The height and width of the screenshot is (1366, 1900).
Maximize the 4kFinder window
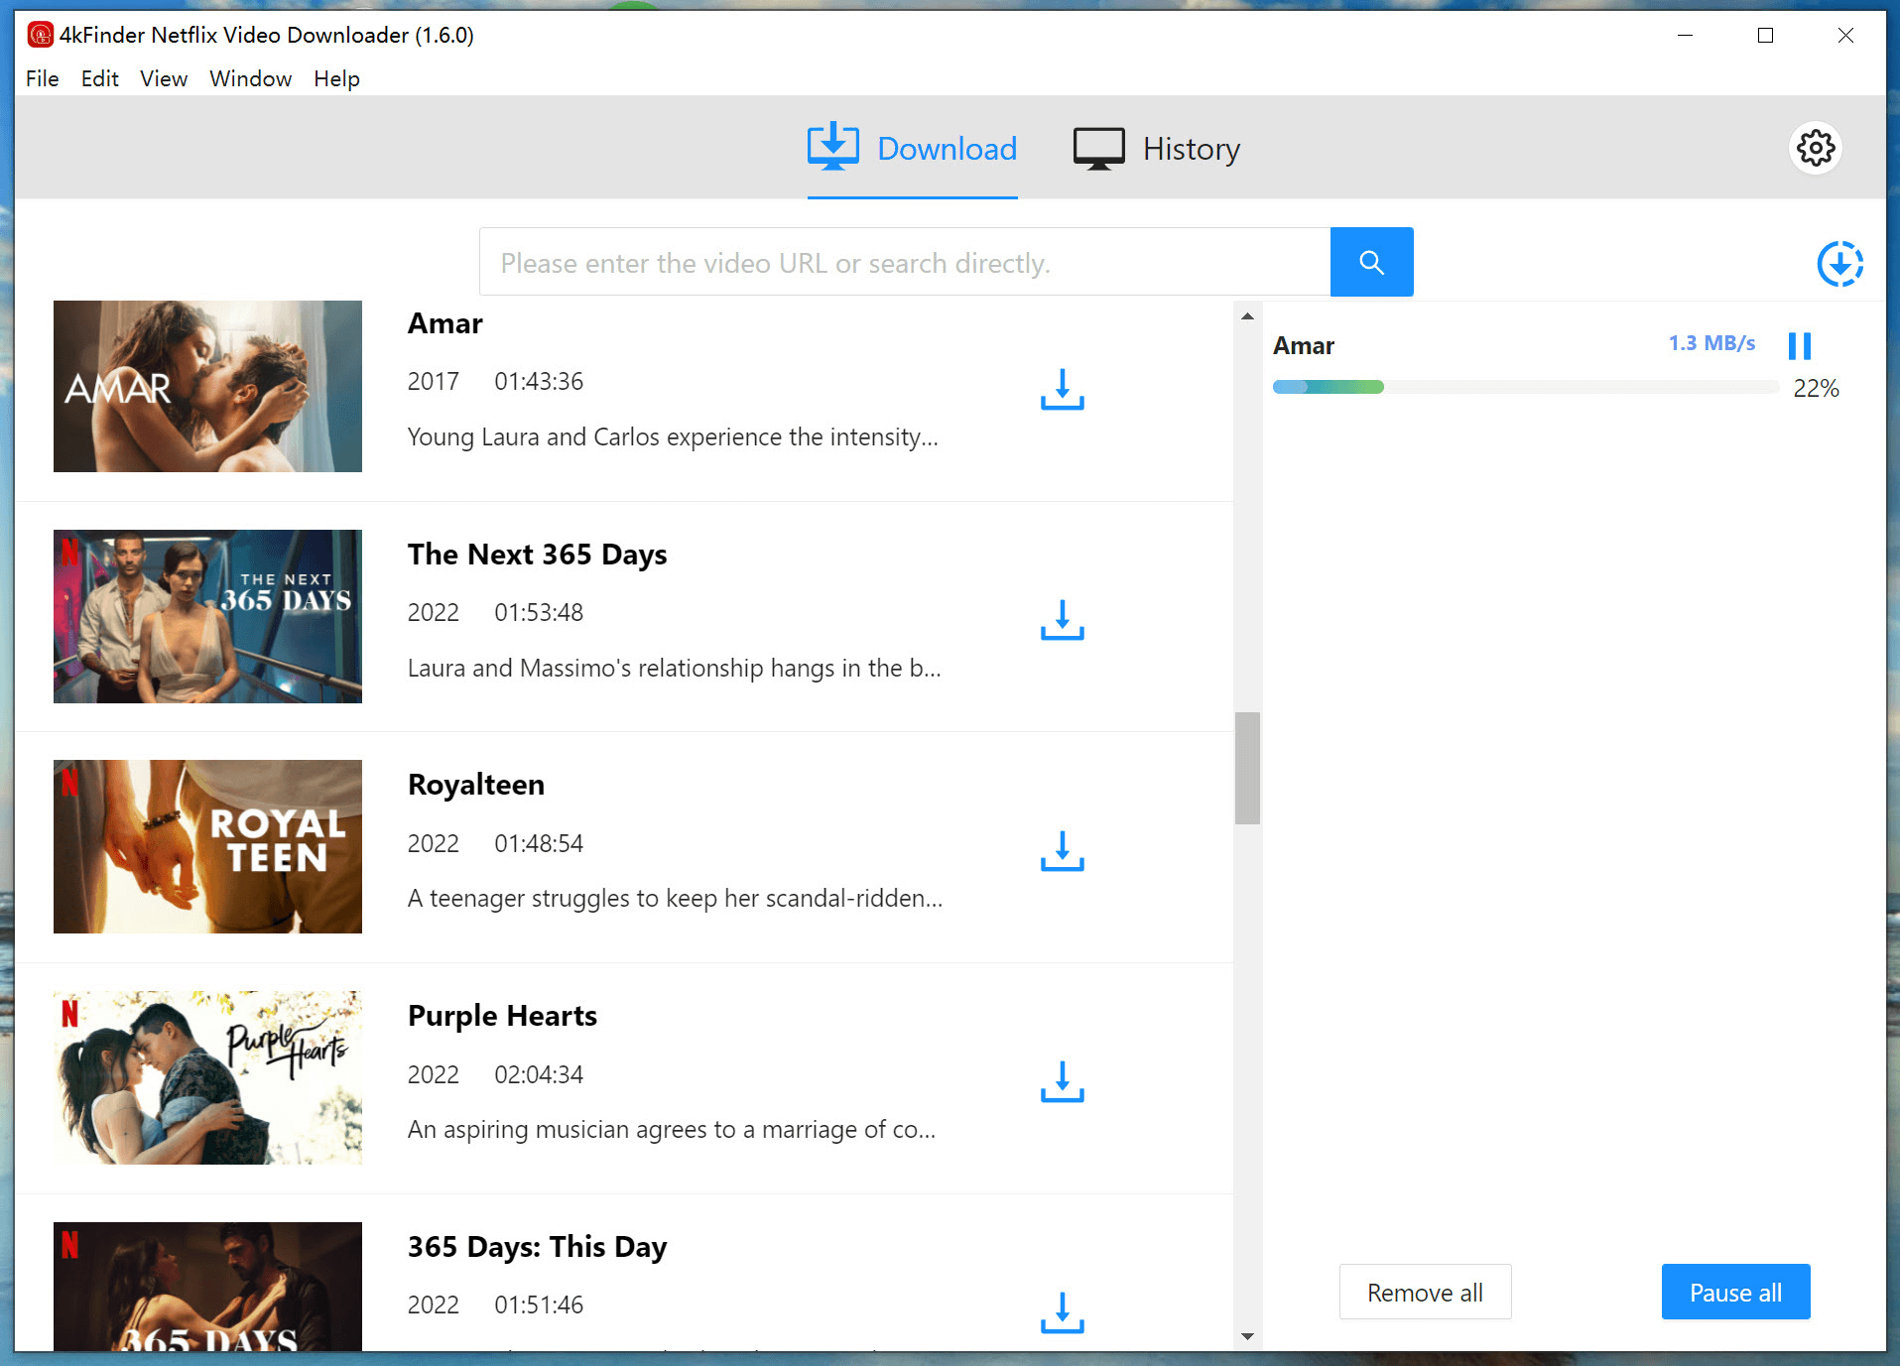1765,35
